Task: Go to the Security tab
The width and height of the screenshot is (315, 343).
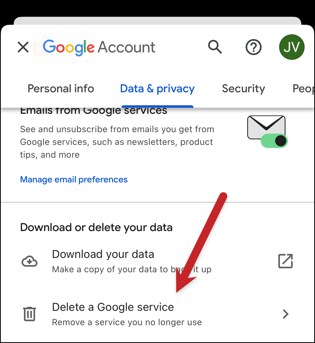Action: tap(243, 89)
